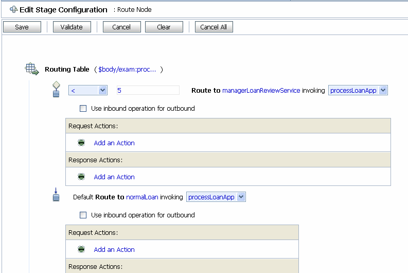Open the $body/exam:proc... expression link
Screen dimensions: 408x273
click(127, 70)
